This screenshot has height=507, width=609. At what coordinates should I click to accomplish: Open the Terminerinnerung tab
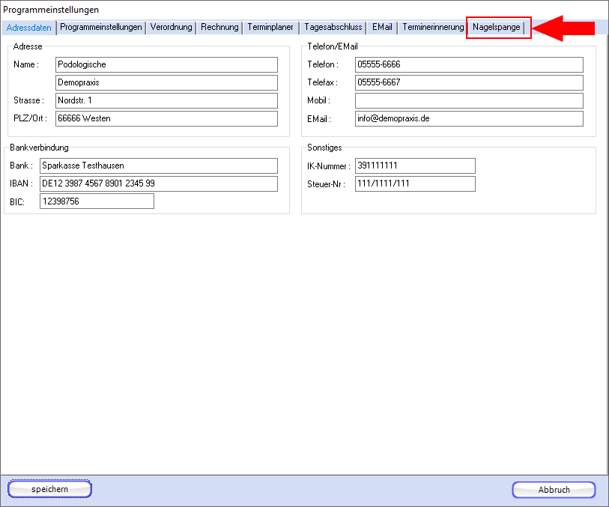click(x=433, y=27)
